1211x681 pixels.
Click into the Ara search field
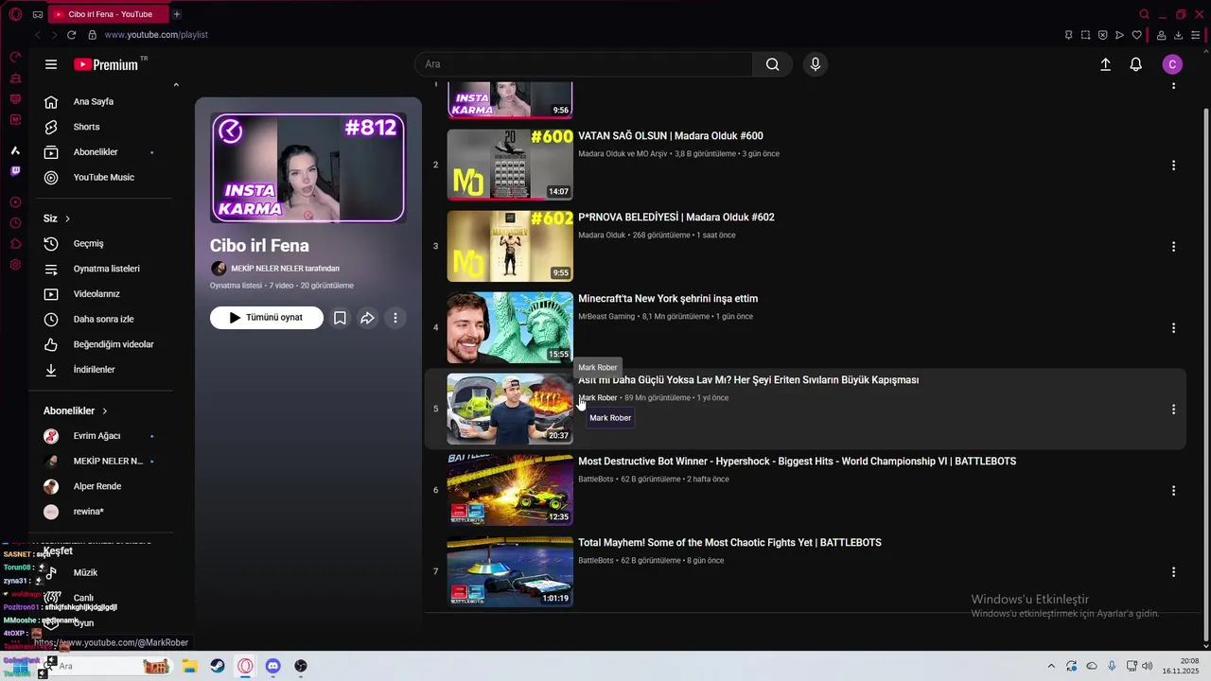tap(584, 64)
